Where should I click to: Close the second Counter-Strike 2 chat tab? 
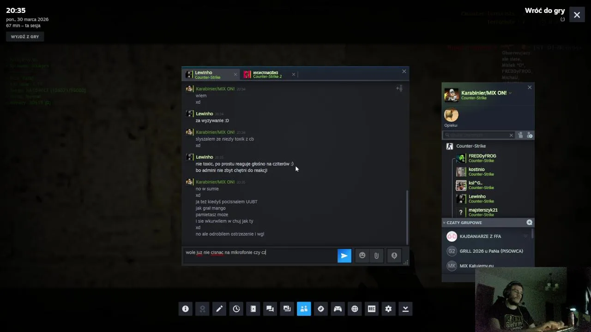(x=293, y=74)
